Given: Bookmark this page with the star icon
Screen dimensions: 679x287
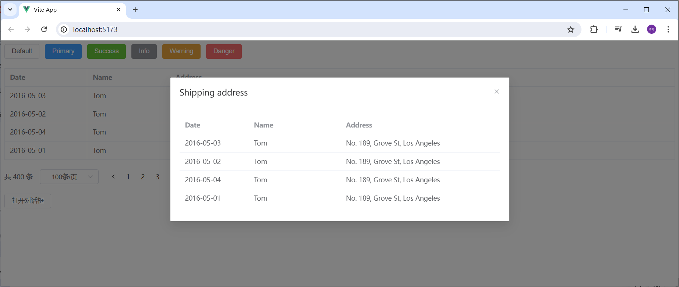Looking at the screenshot, I should [x=570, y=29].
